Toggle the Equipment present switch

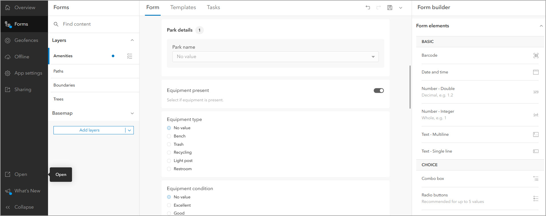[x=378, y=90]
